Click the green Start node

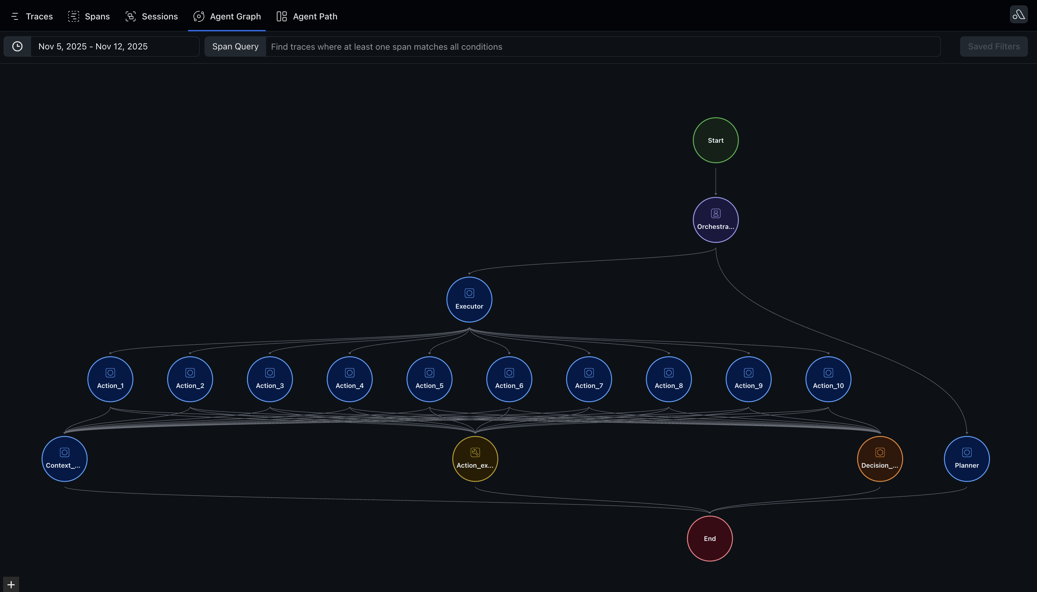(715, 140)
